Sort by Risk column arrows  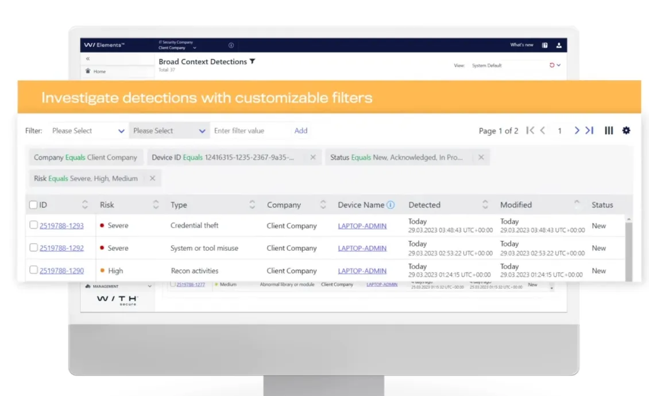(x=156, y=204)
